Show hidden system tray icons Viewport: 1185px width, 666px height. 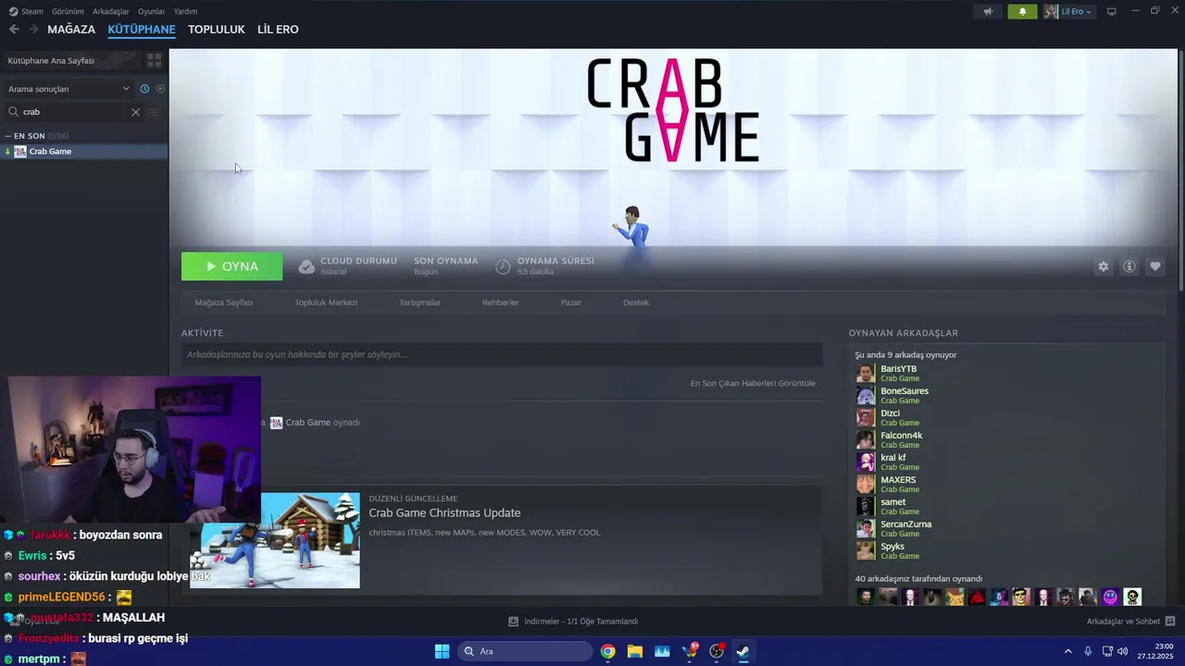click(x=1068, y=651)
